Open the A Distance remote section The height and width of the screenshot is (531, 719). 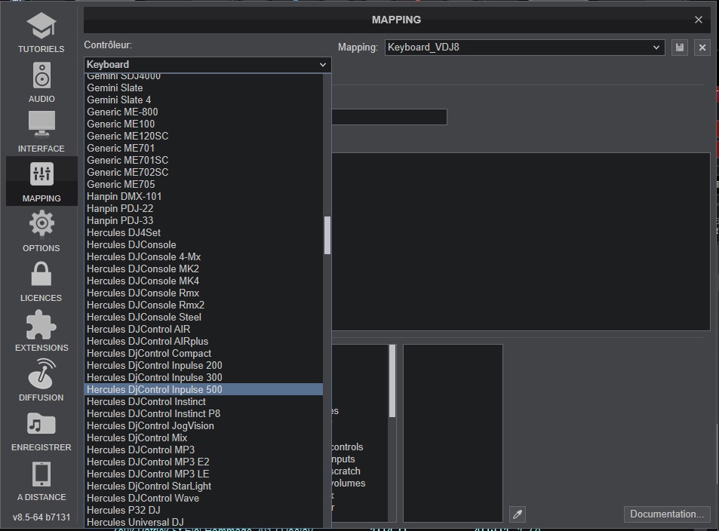41,480
